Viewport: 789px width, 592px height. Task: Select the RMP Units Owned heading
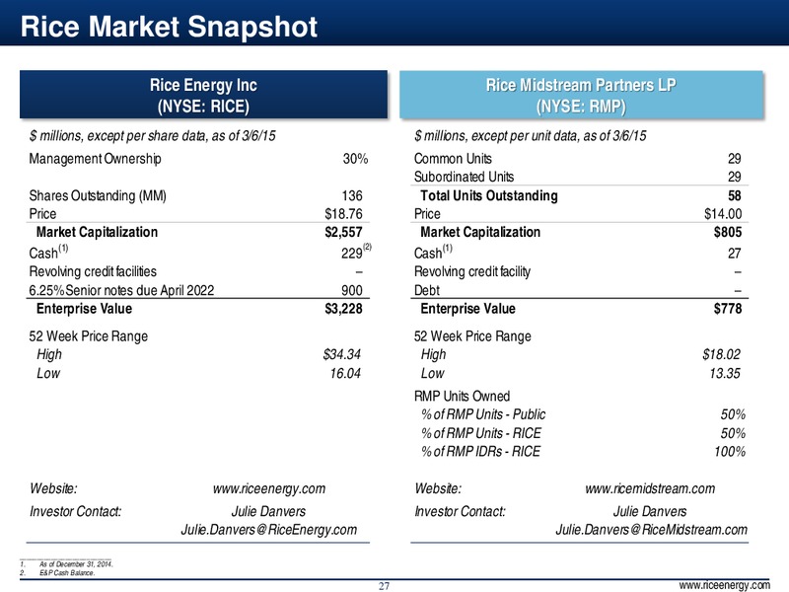click(x=462, y=397)
